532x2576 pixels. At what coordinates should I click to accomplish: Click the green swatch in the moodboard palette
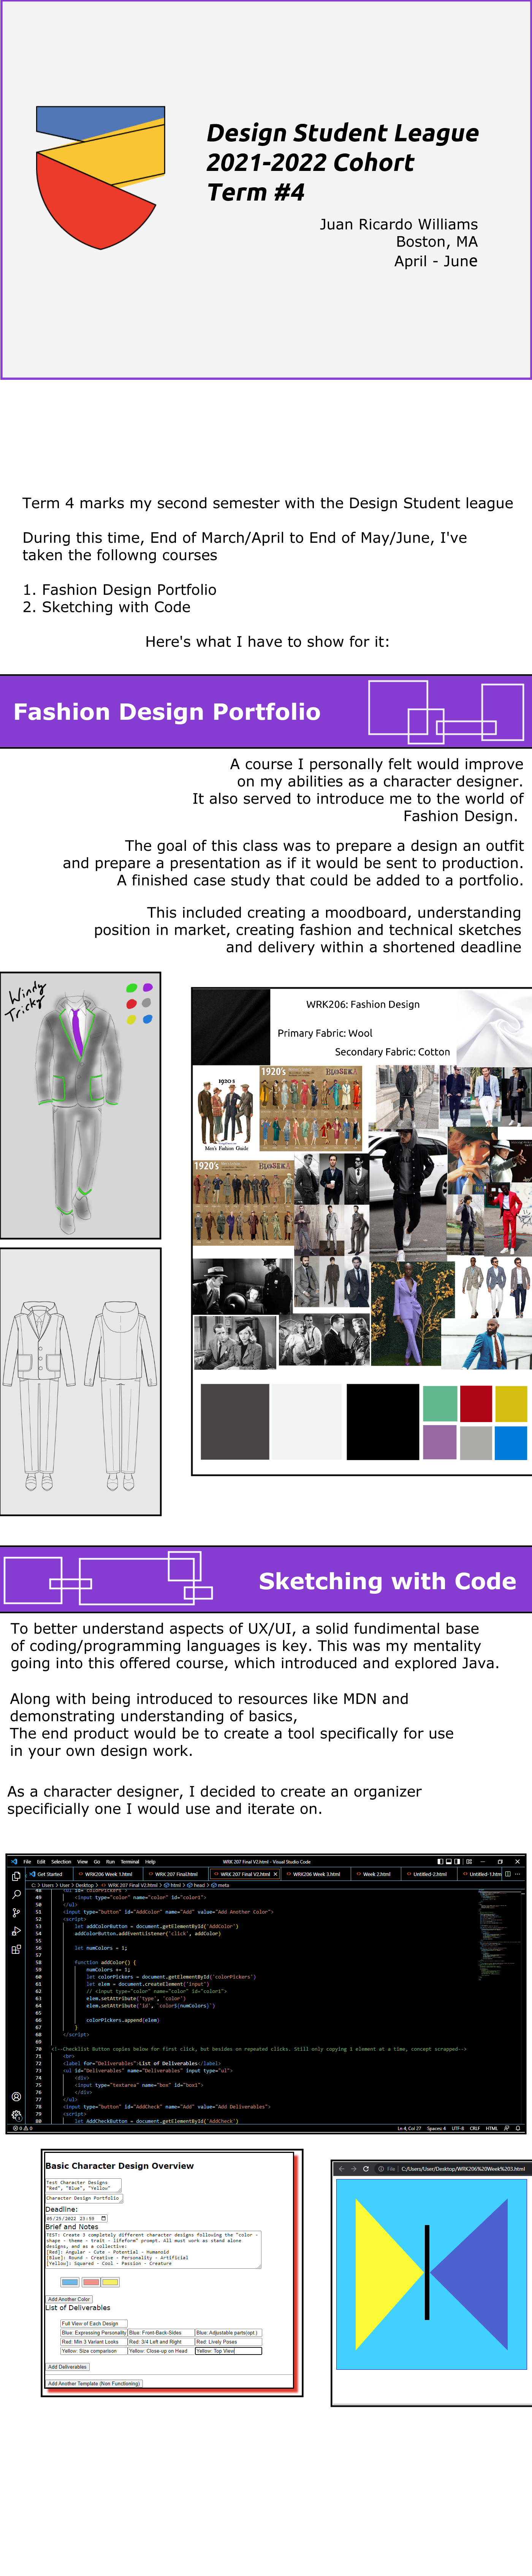(x=440, y=1403)
